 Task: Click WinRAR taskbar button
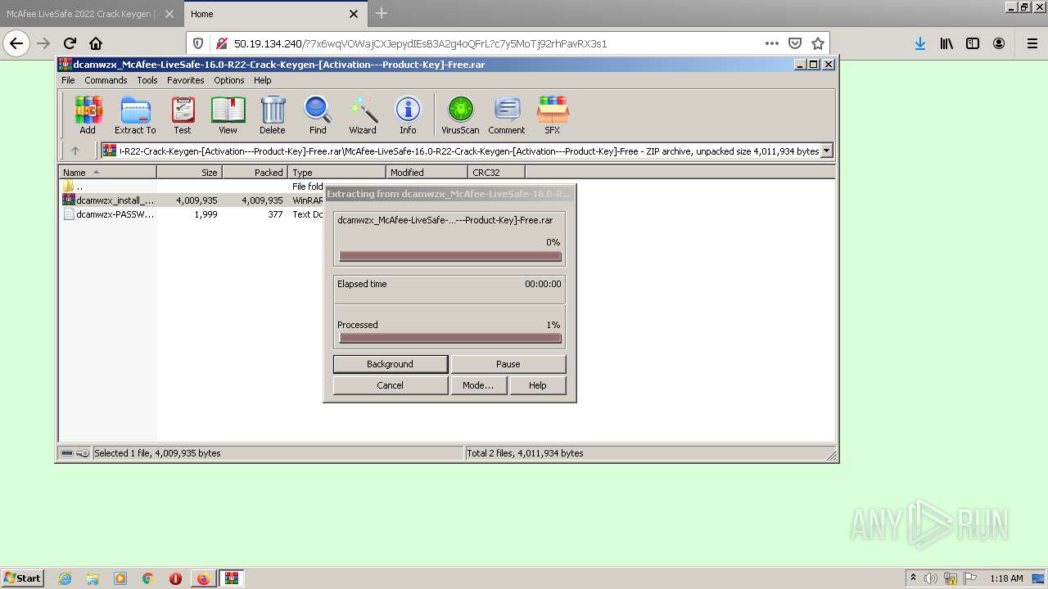(x=232, y=578)
